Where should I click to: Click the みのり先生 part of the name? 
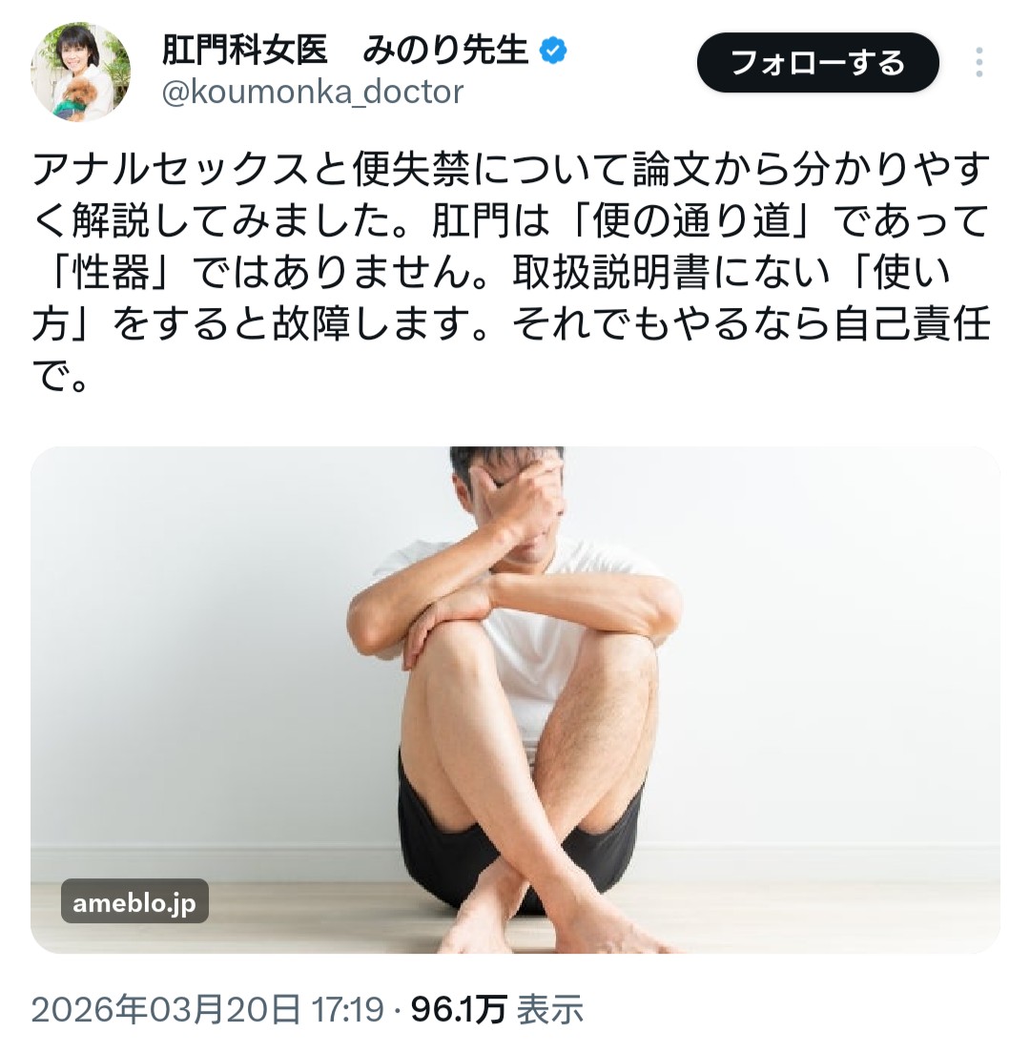pos(445,51)
